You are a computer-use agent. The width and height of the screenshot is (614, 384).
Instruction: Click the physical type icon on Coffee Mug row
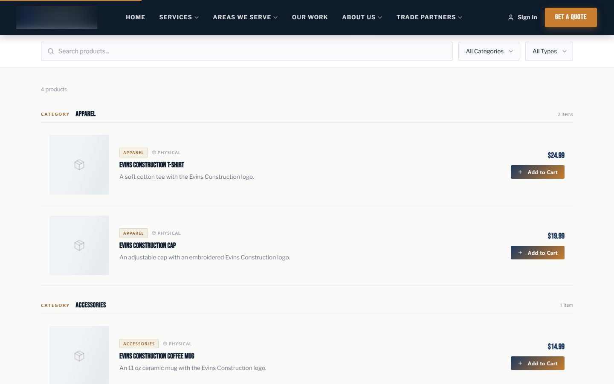[x=165, y=343]
